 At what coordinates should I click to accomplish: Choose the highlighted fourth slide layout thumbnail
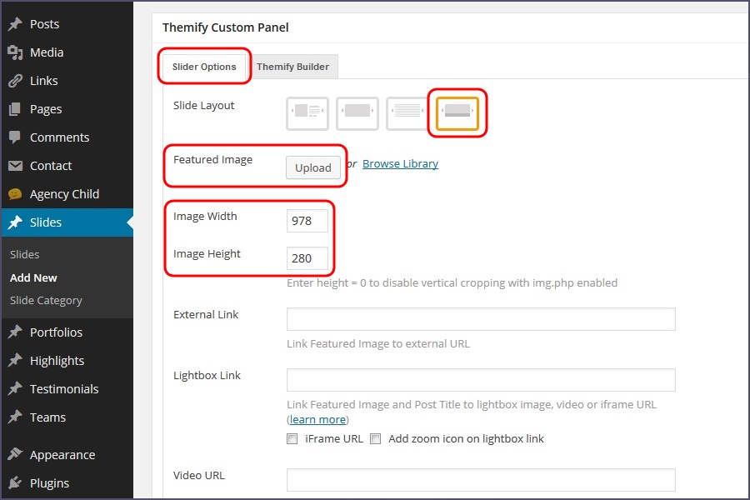coord(457,114)
